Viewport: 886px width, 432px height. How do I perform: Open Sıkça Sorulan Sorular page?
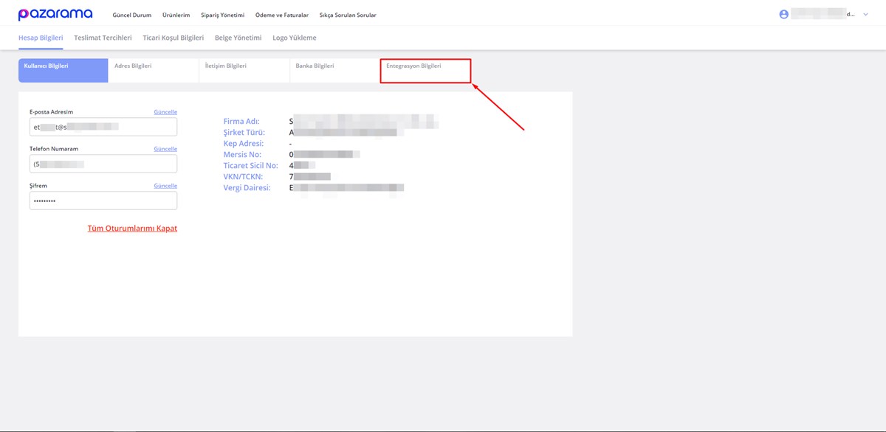click(348, 15)
